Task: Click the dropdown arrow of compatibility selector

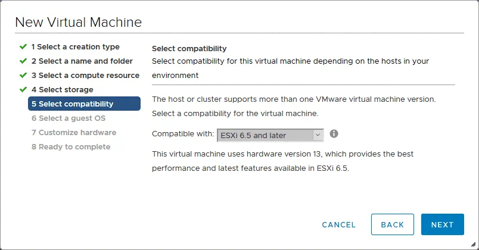Action: (x=318, y=135)
